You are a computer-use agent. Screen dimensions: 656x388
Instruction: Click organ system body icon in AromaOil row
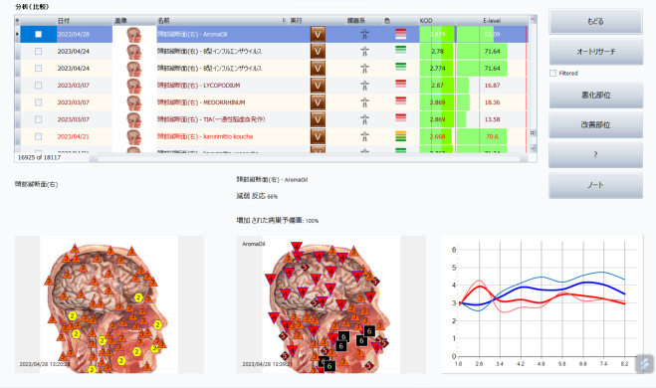pyautogui.click(x=364, y=34)
